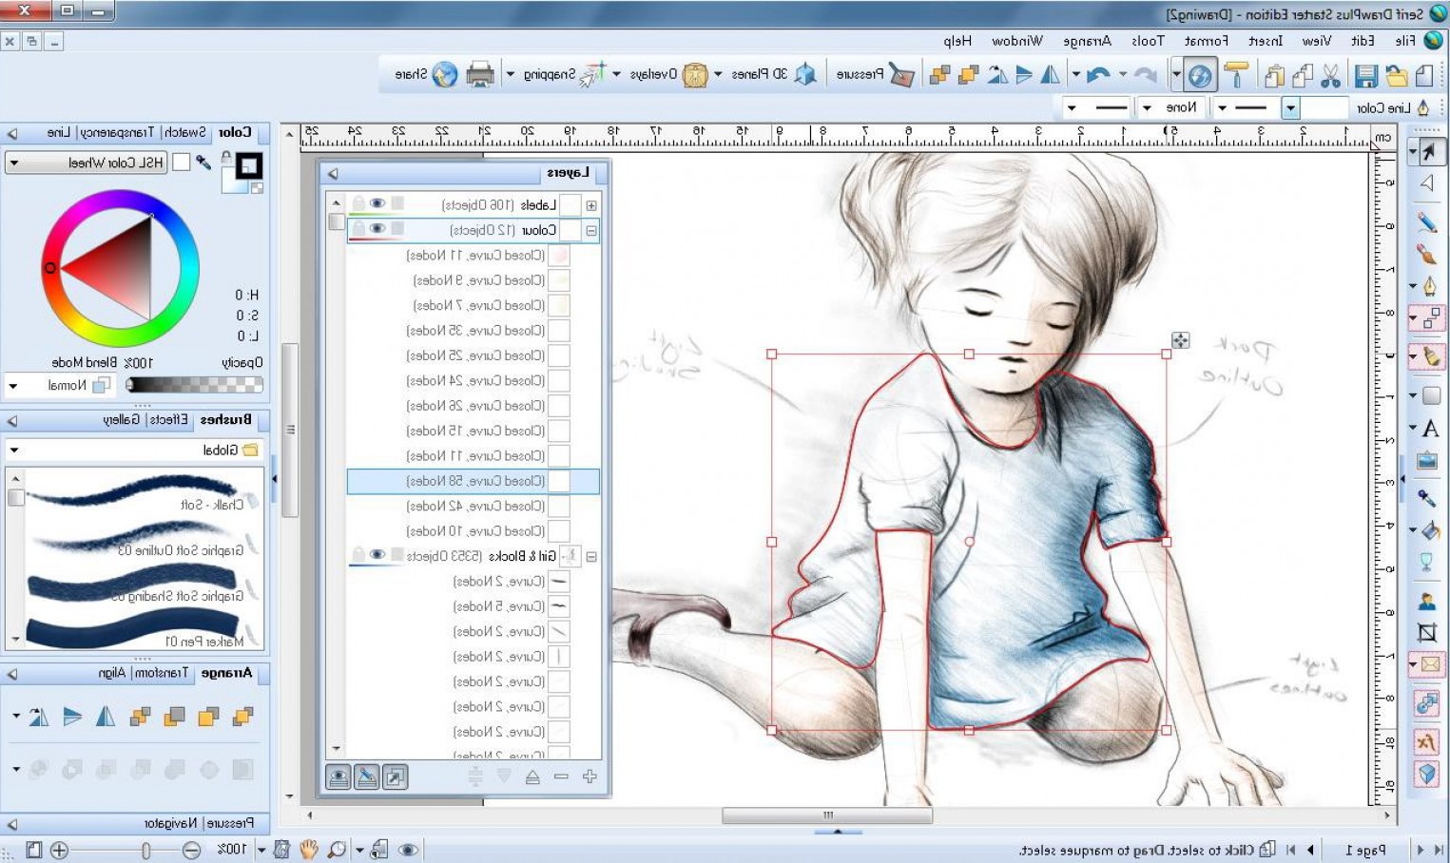Screen dimensions: 1450x863
Task: Expand the Labels layer
Action: pos(591,205)
